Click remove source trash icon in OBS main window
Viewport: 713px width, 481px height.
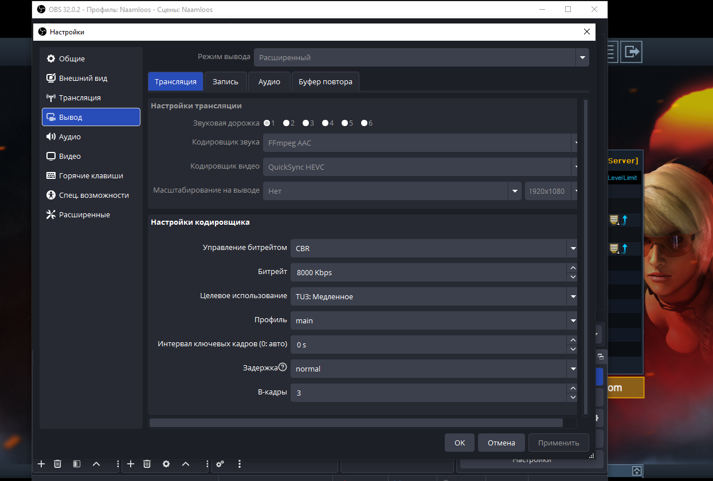147,464
